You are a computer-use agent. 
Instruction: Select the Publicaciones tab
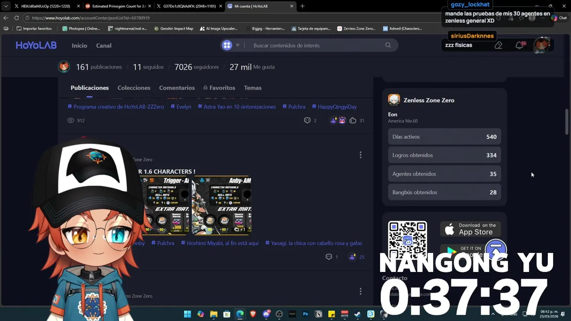[x=90, y=88]
